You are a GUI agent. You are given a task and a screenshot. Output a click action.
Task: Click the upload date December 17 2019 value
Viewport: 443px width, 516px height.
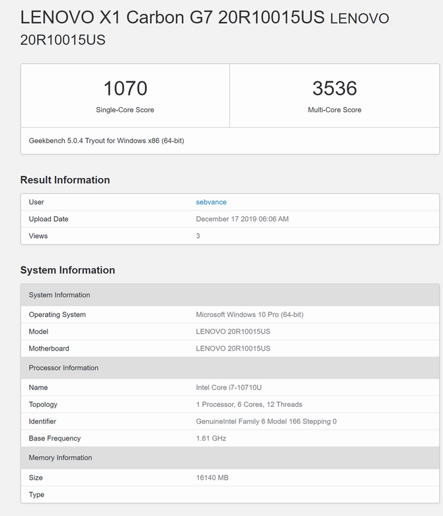click(x=243, y=219)
